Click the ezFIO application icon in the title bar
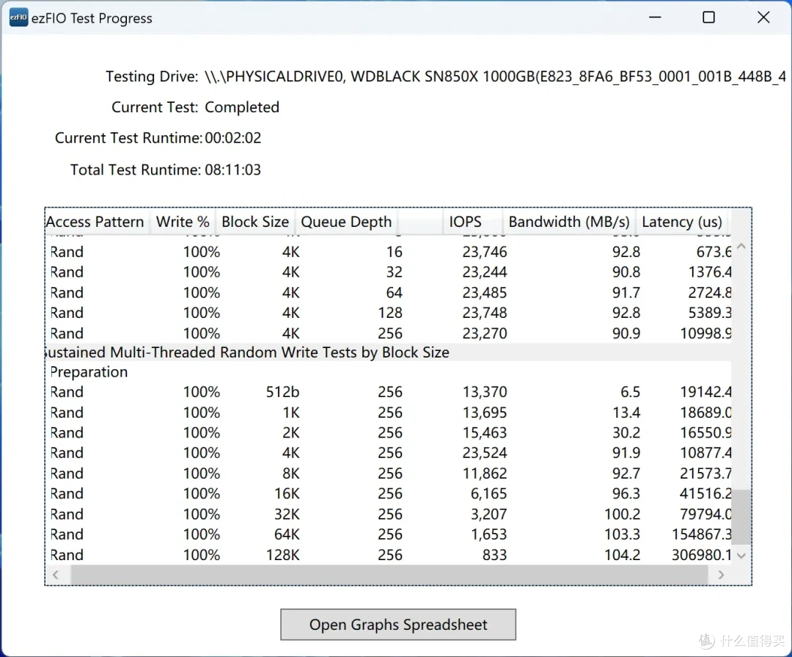 pyautogui.click(x=17, y=16)
